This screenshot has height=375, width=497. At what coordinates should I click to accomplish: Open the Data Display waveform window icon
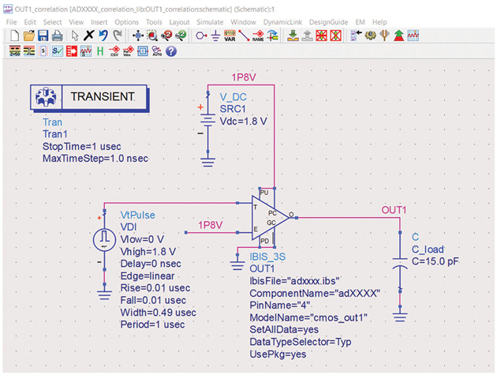(413, 36)
